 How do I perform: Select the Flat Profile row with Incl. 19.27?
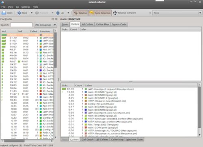tap(27, 64)
